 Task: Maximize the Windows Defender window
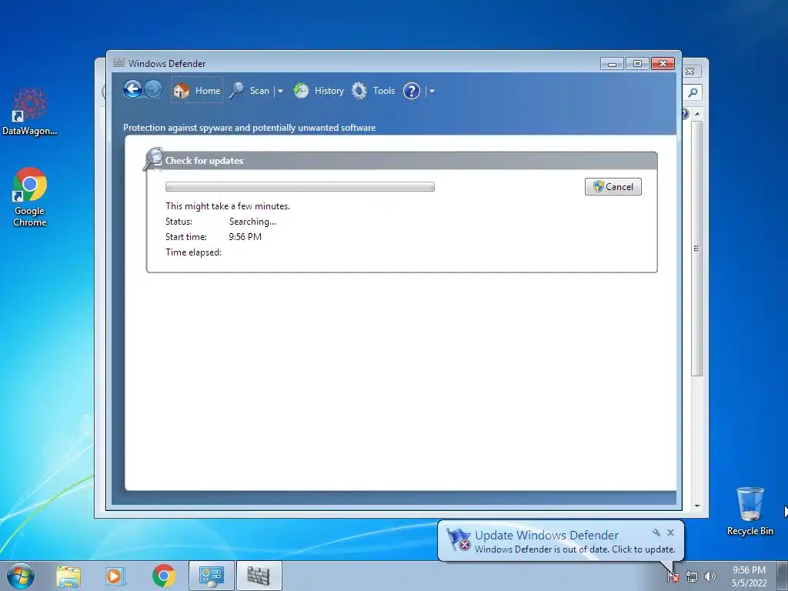pyautogui.click(x=637, y=64)
